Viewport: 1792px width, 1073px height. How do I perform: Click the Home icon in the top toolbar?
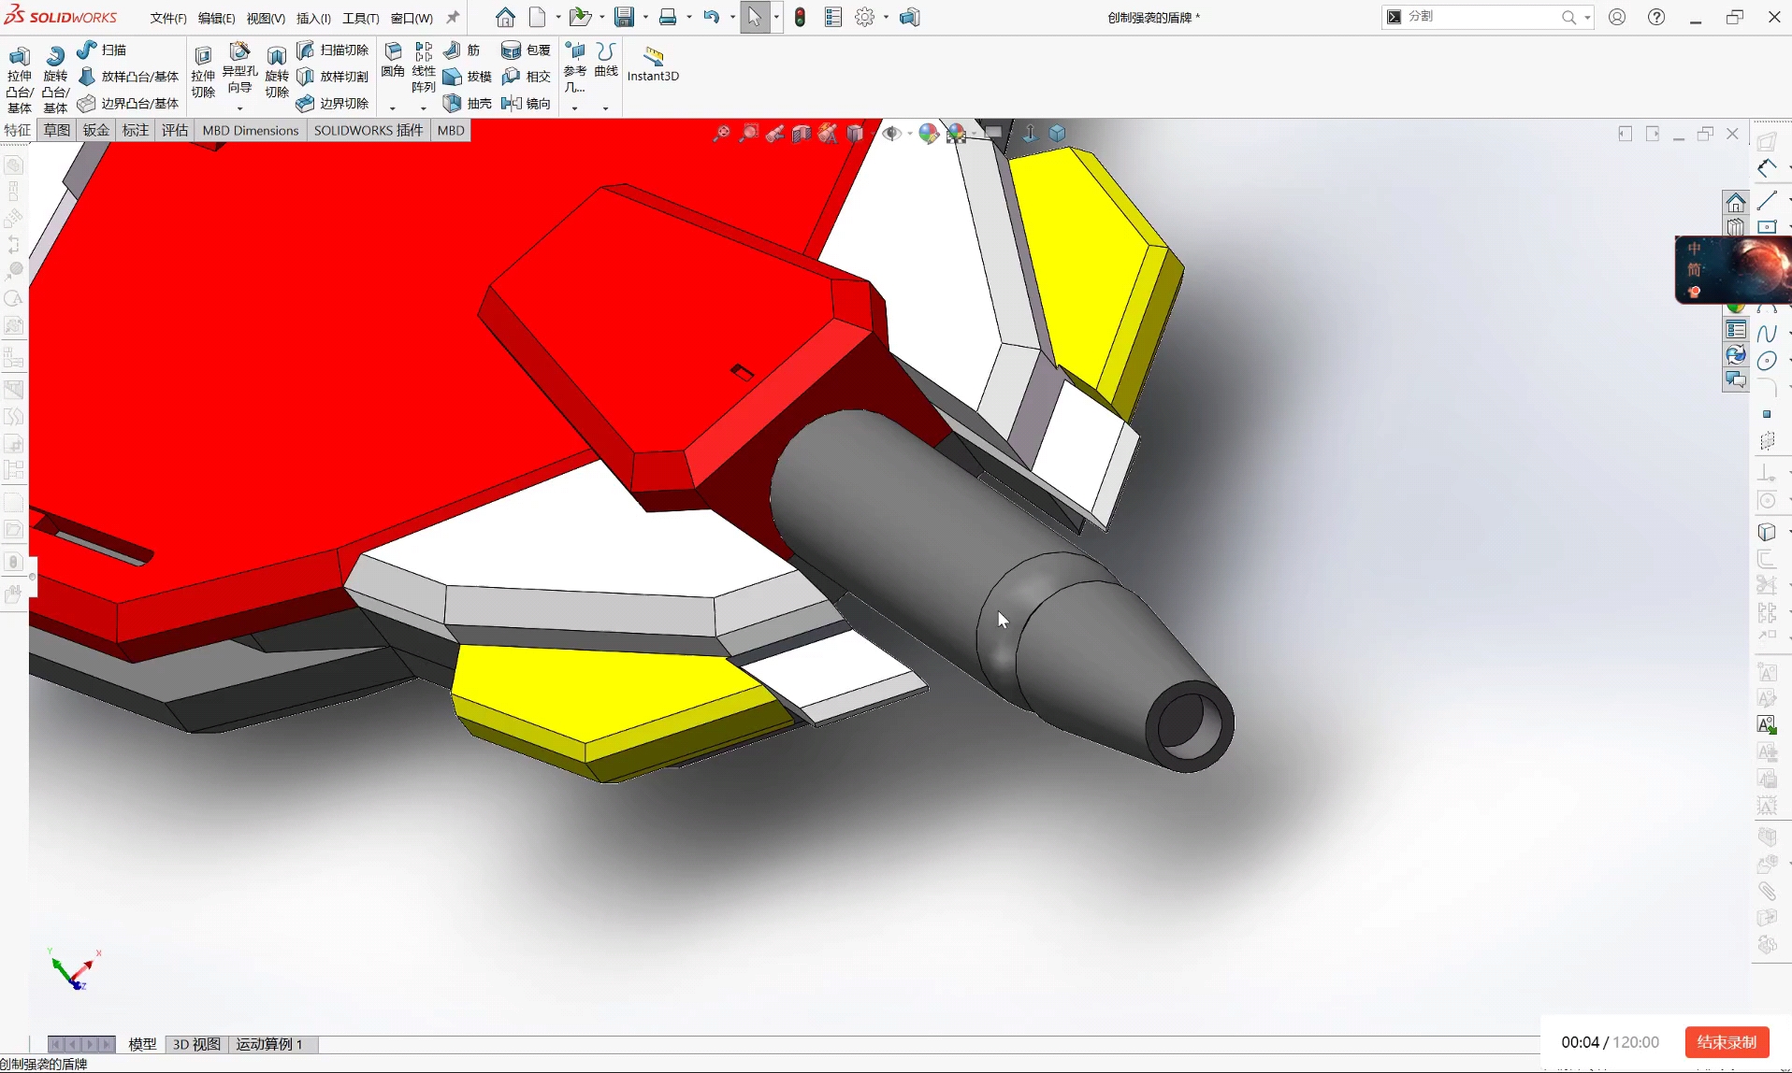(x=505, y=17)
